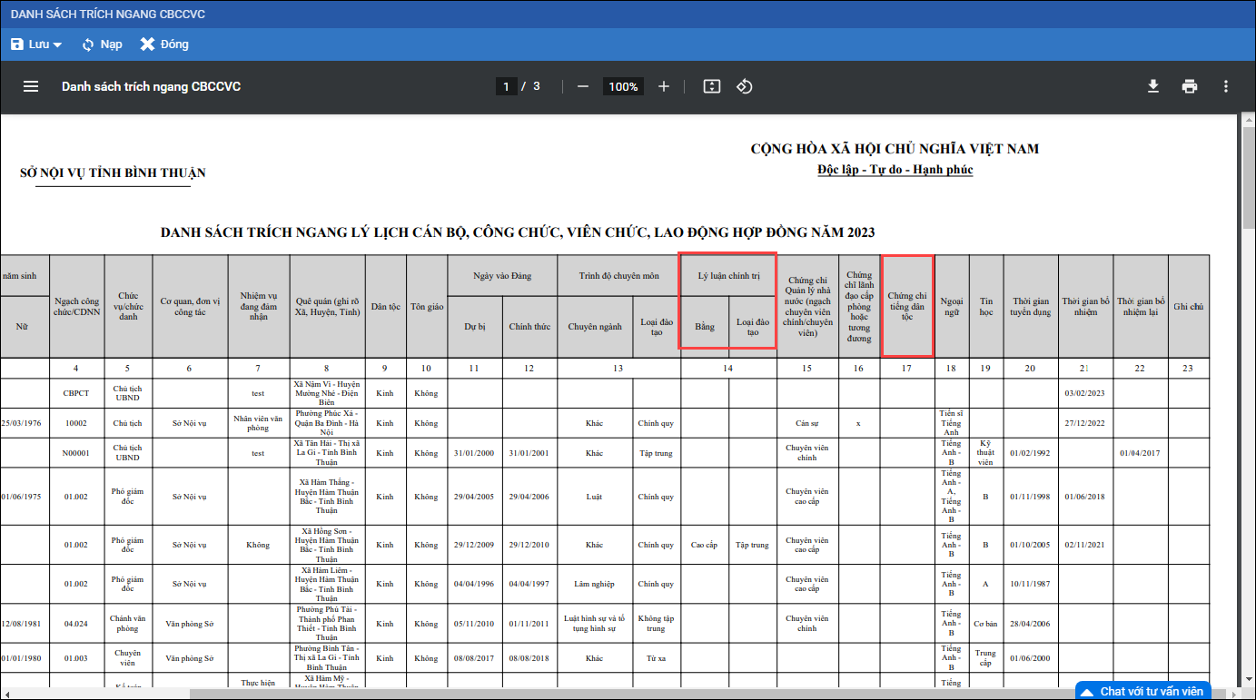Click the vertical scrollbar of the viewer
The width and height of the screenshot is (1256, 700).
pos(1249,272)
